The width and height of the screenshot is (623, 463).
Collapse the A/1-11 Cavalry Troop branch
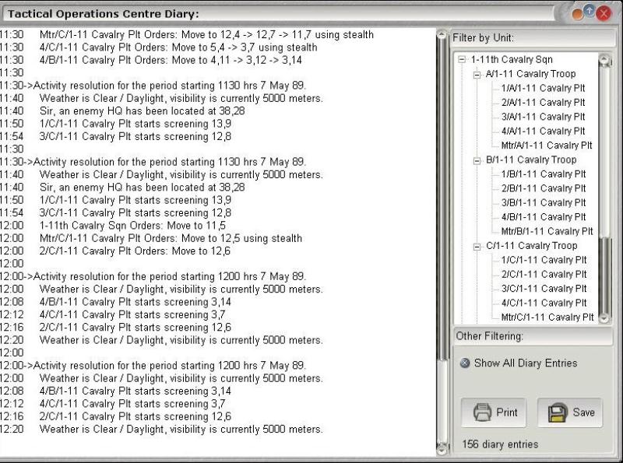tap(477, 74)
